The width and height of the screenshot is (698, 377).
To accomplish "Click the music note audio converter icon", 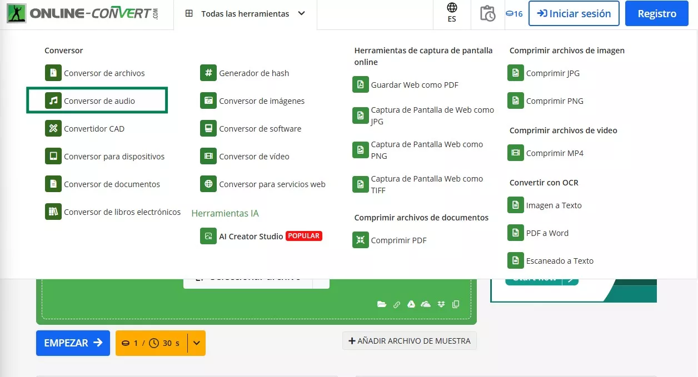I will (x=53, y=100).
